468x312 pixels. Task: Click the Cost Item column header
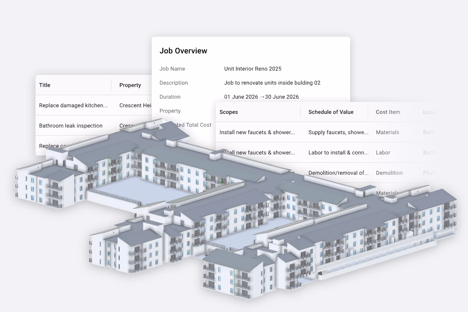point(388,112)
